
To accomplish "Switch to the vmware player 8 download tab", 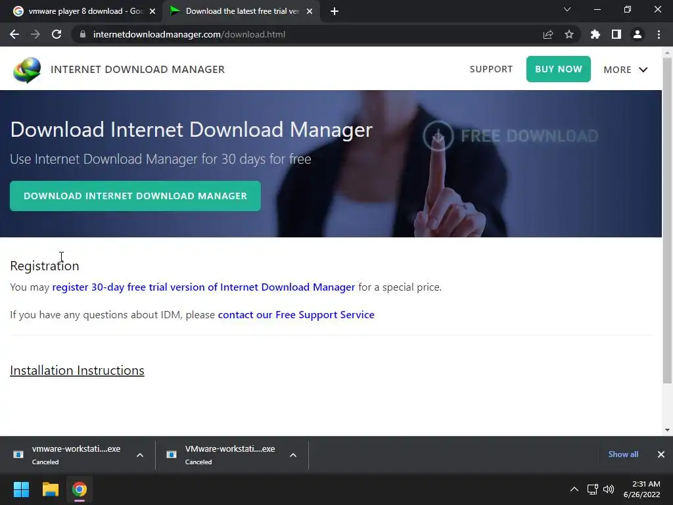I will point(81,11).
